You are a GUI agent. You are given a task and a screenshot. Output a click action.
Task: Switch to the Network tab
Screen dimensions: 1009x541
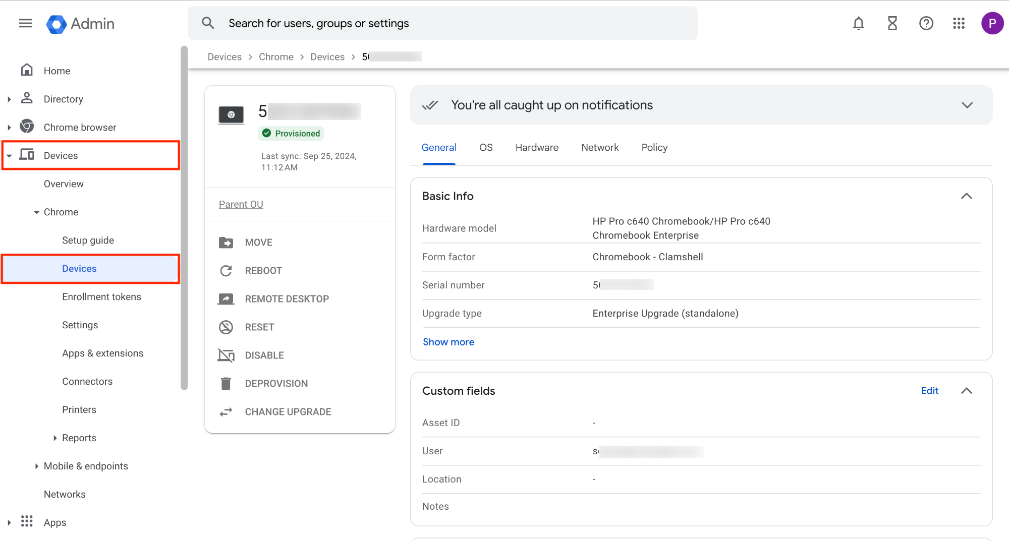coord(600,147)
